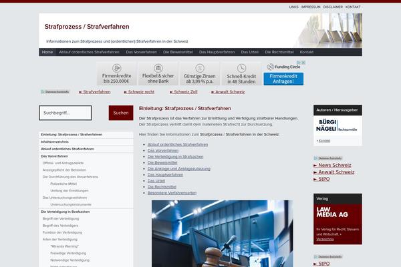Viewport: 401px width, 267px height.
Task: Select Die Durchführung des Vorverfahrens item
Action: point(70,177)
